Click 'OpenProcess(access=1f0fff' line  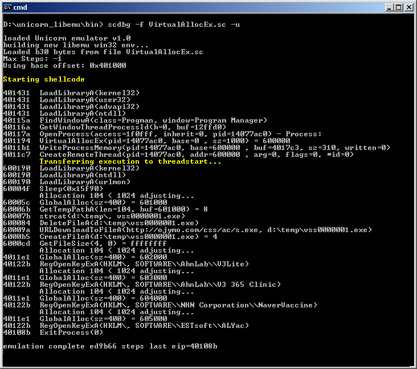[x=162, y=134]
